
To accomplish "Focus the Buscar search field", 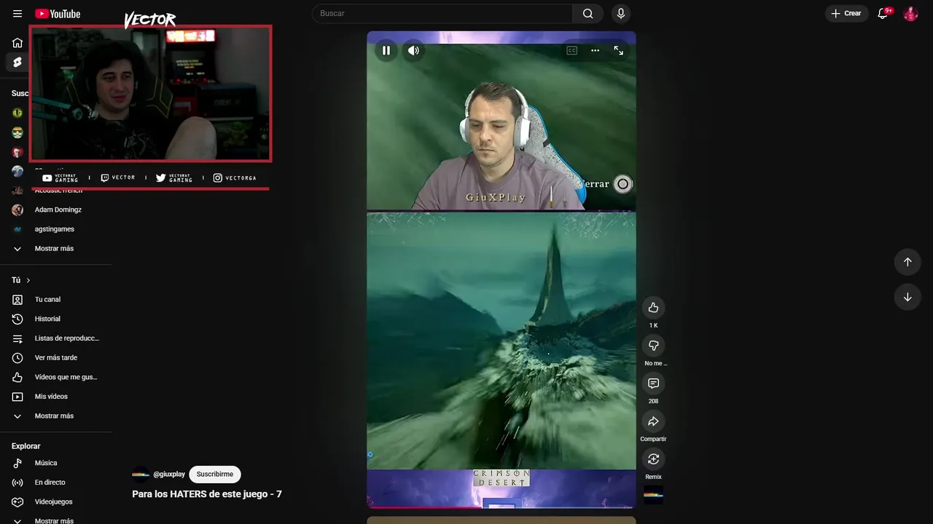I will (x=442, y=13).
